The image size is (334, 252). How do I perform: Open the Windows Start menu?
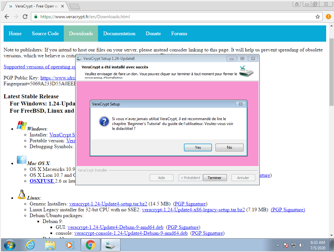pyautogui.click(x=9, y=245)
